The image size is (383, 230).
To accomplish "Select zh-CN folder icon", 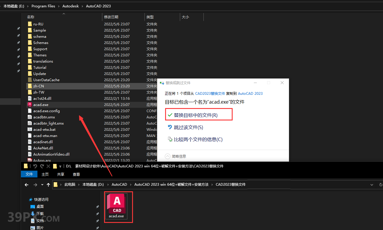I will tap(29, 86).
